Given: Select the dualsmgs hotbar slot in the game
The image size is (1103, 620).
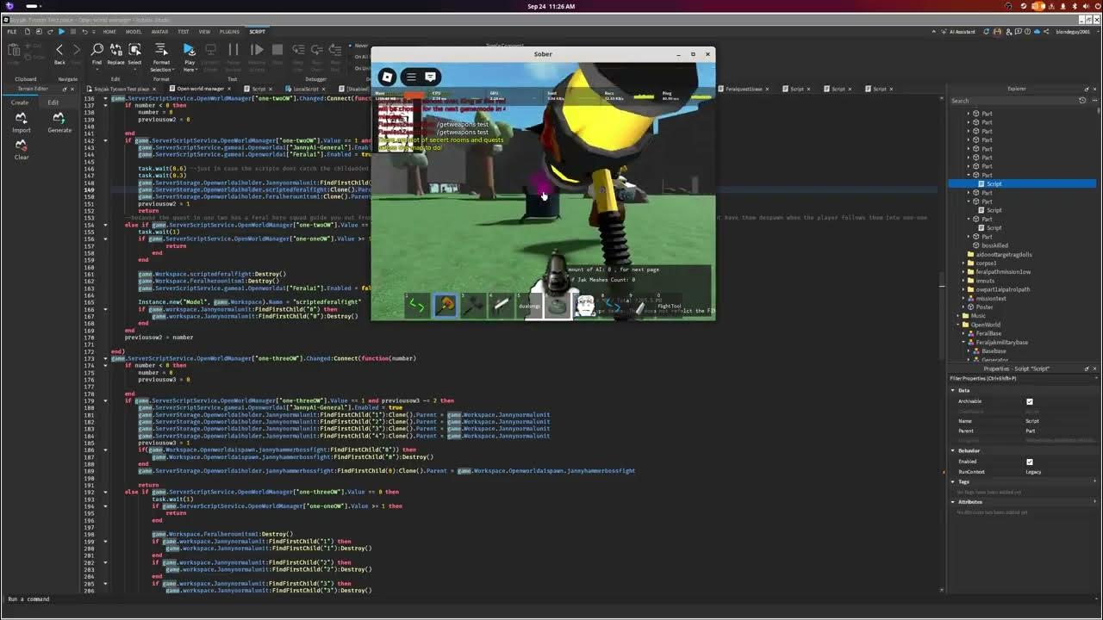Looking at the screenshot, I should coord(529,305).
